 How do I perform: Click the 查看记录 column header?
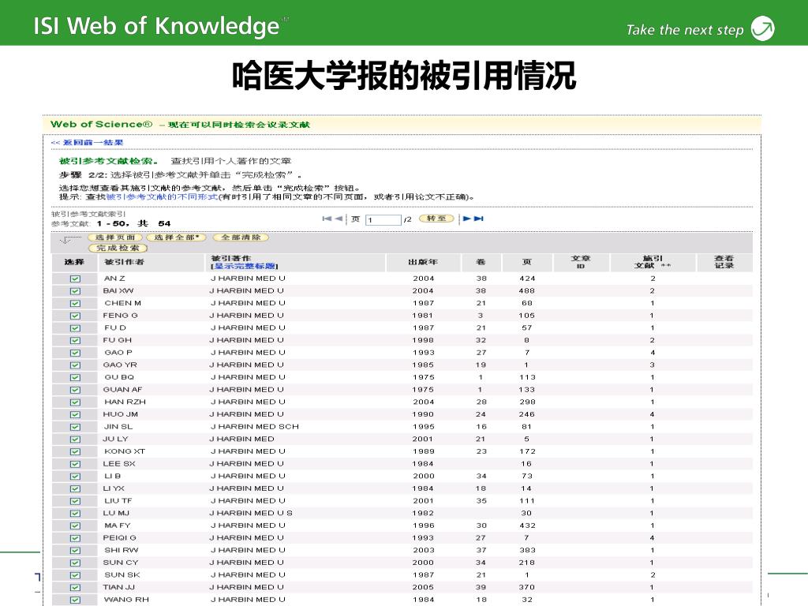(724, 262)
